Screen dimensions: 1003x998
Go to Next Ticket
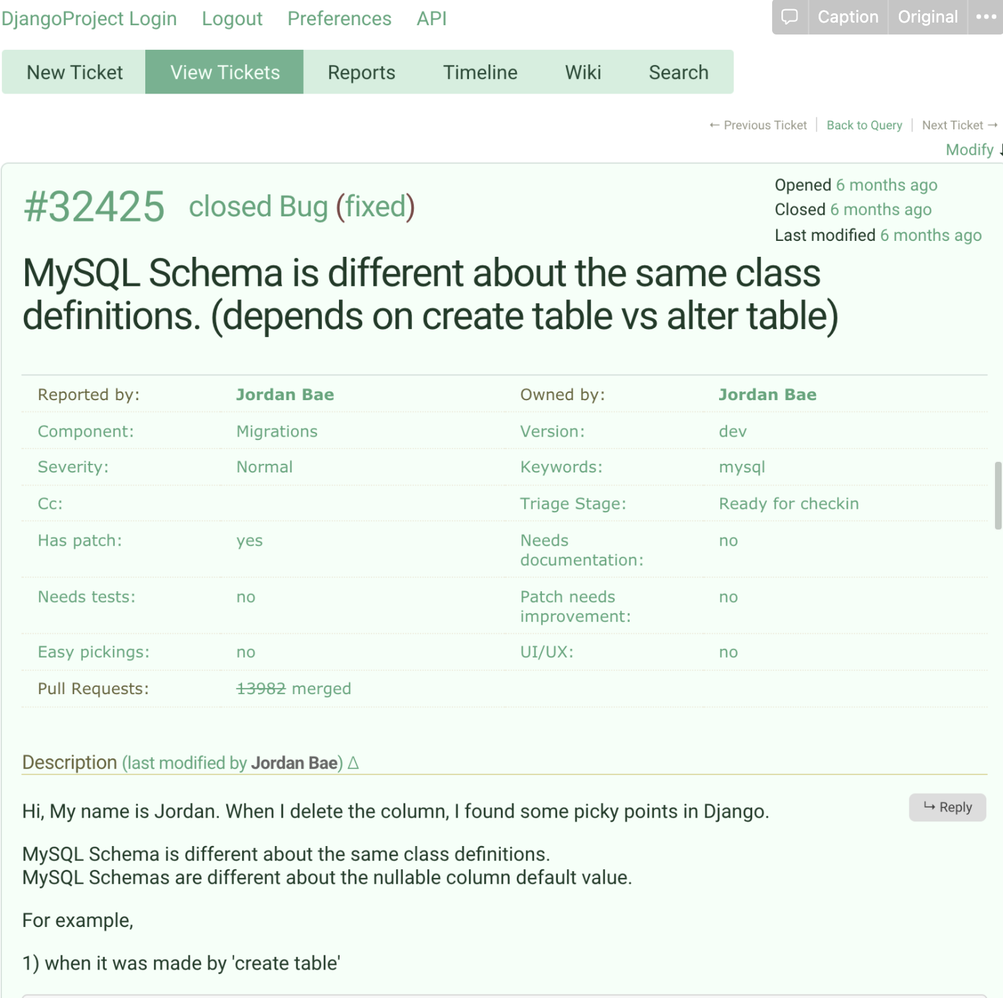(959, 125)
